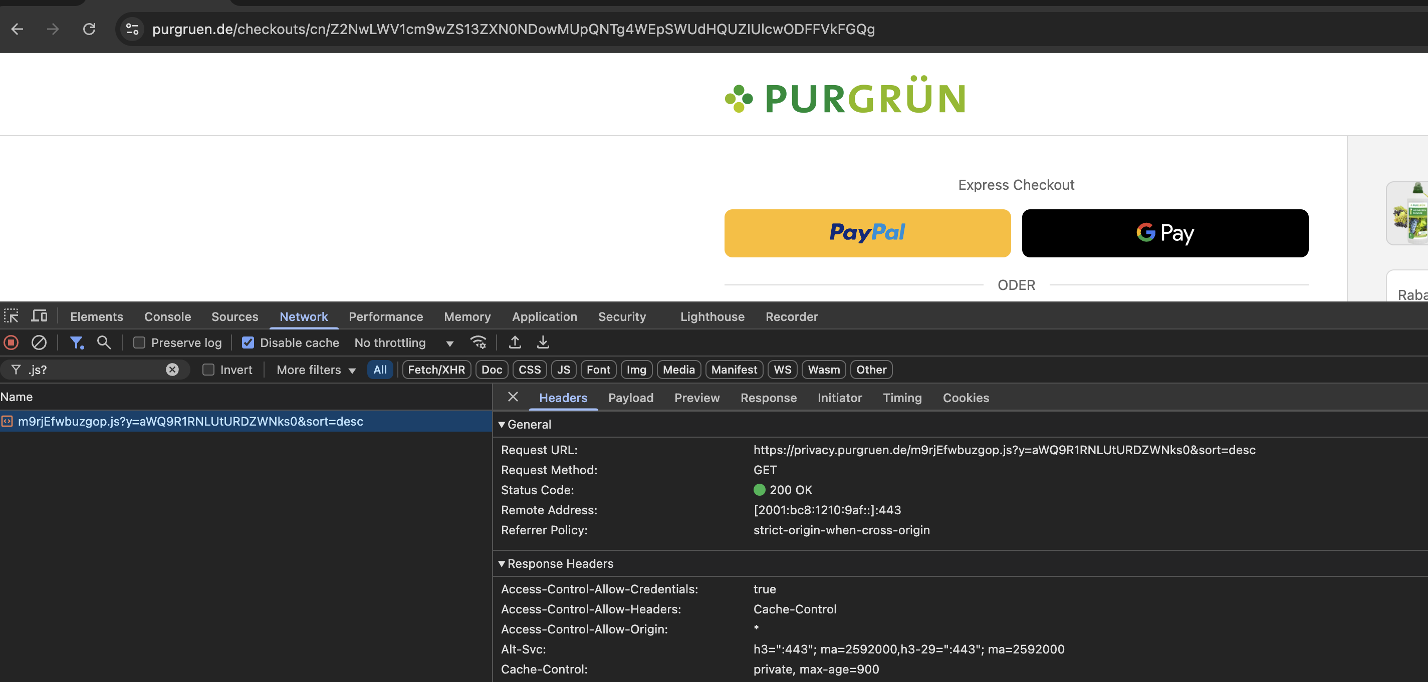This screenshot has height=682, width=1428.
Task: Toggle Preserve log checkbox
Action: [x=139, y=343]
